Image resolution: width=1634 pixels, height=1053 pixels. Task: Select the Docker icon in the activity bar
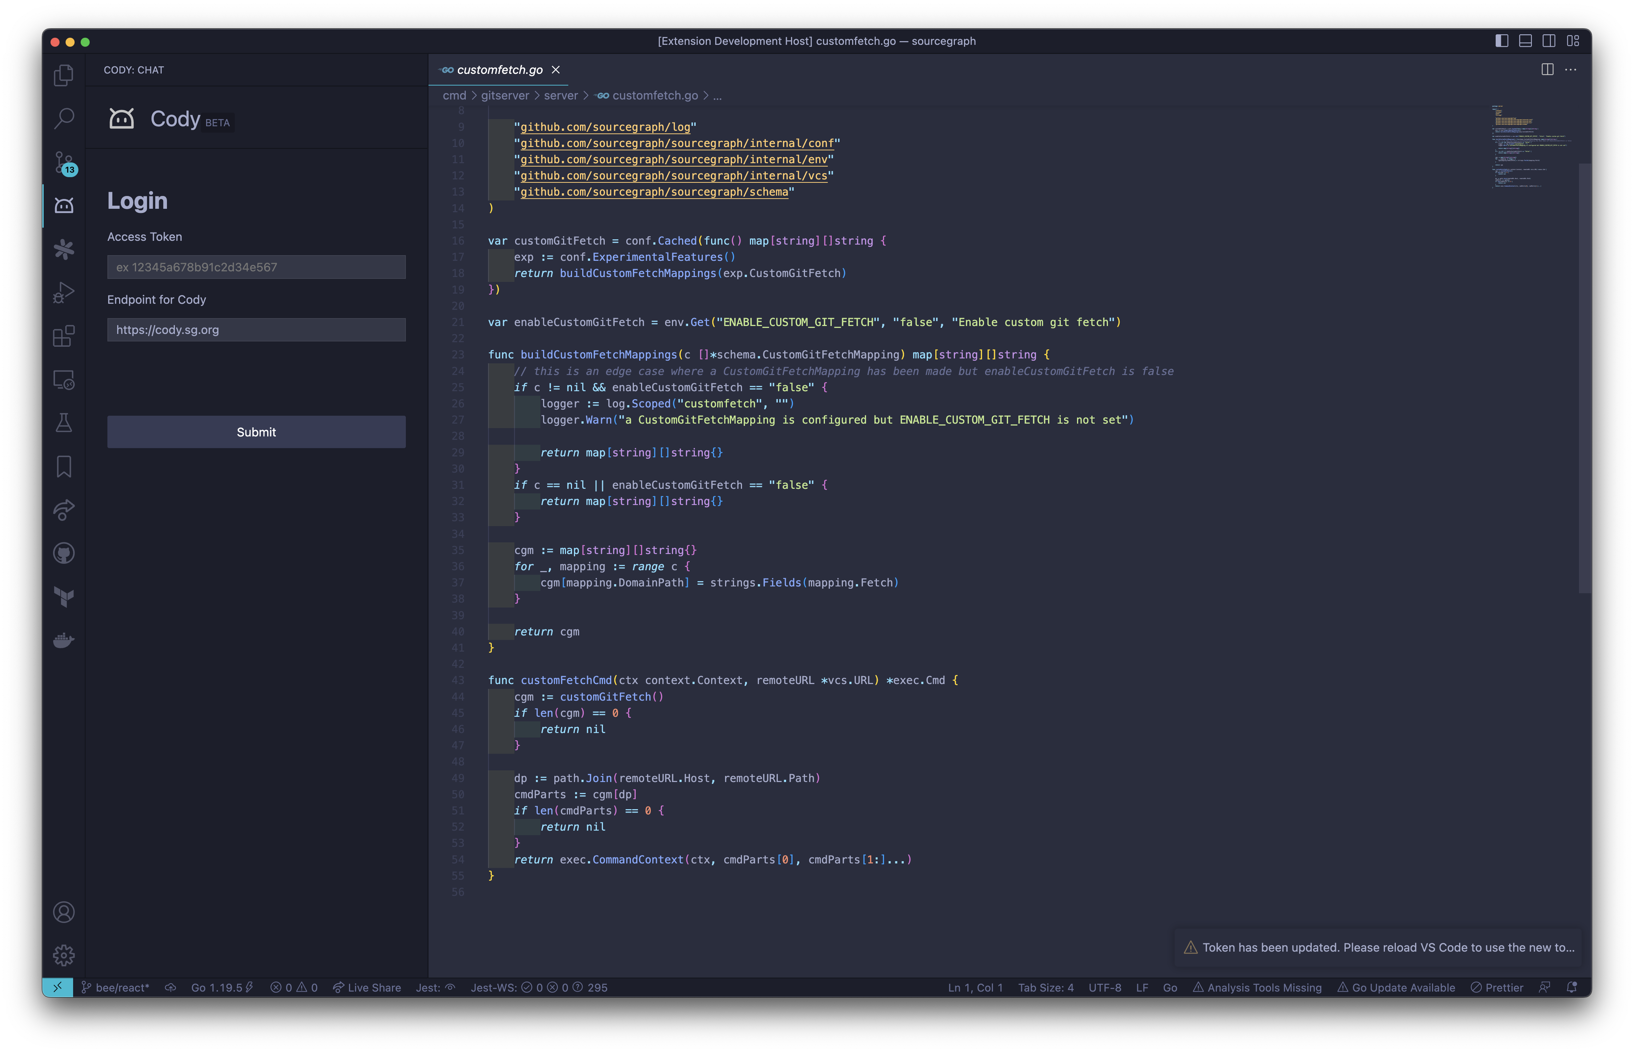pyautogui.click(x=64, y=641)
